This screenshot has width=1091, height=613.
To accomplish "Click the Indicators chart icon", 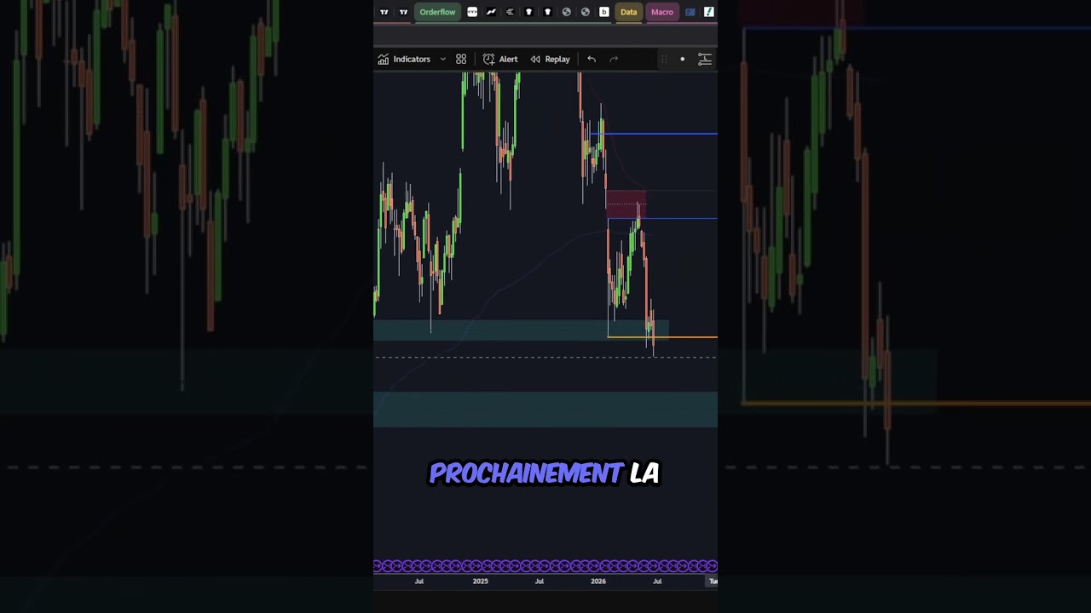I will pyautogui.click(x=384, y=59).
